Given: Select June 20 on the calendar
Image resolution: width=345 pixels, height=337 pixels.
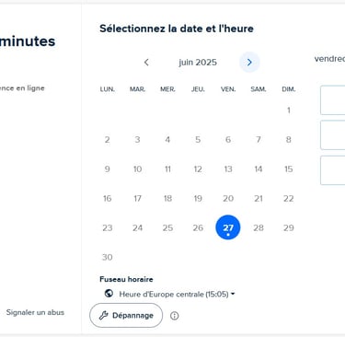Looking at the screenshot, I should coord(228,198).
